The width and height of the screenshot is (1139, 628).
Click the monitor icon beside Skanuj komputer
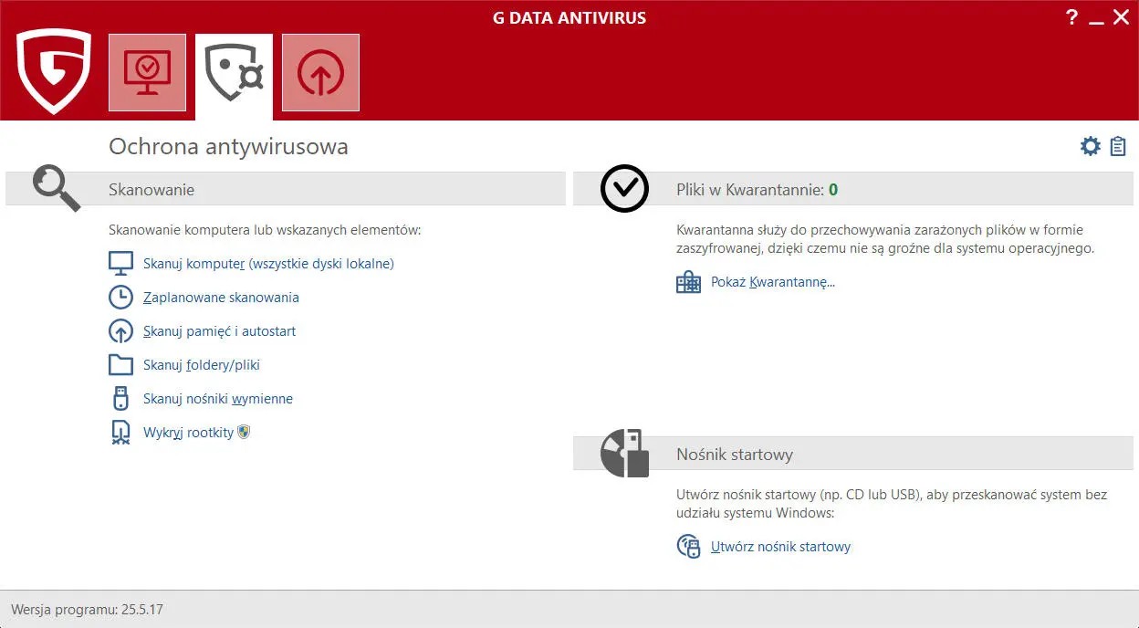pyautogui.click(x=120, y=264)
